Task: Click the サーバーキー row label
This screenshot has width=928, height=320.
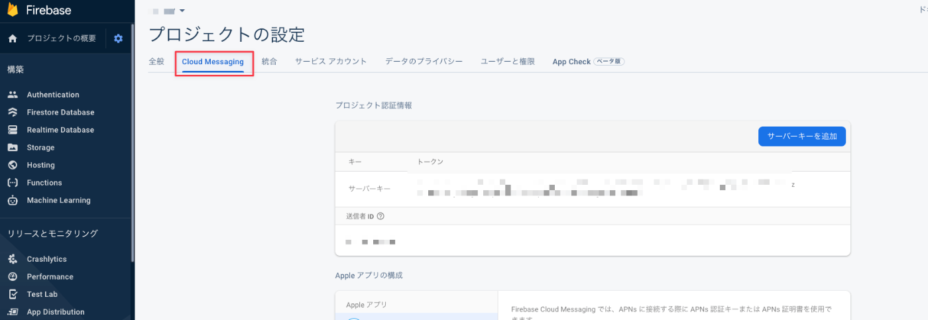Action: point(369,189)
